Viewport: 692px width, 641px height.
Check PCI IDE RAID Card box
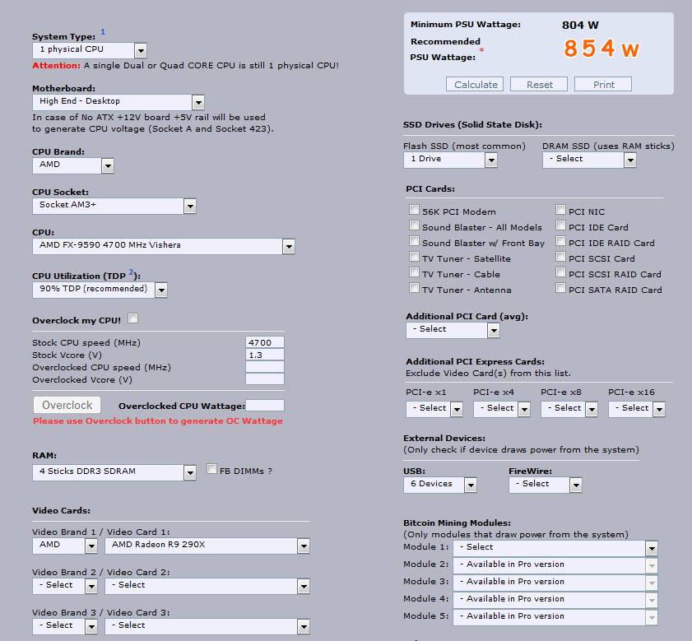[560, 241]
